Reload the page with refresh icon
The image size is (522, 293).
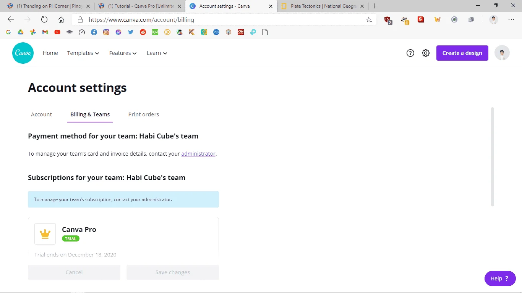44,20
